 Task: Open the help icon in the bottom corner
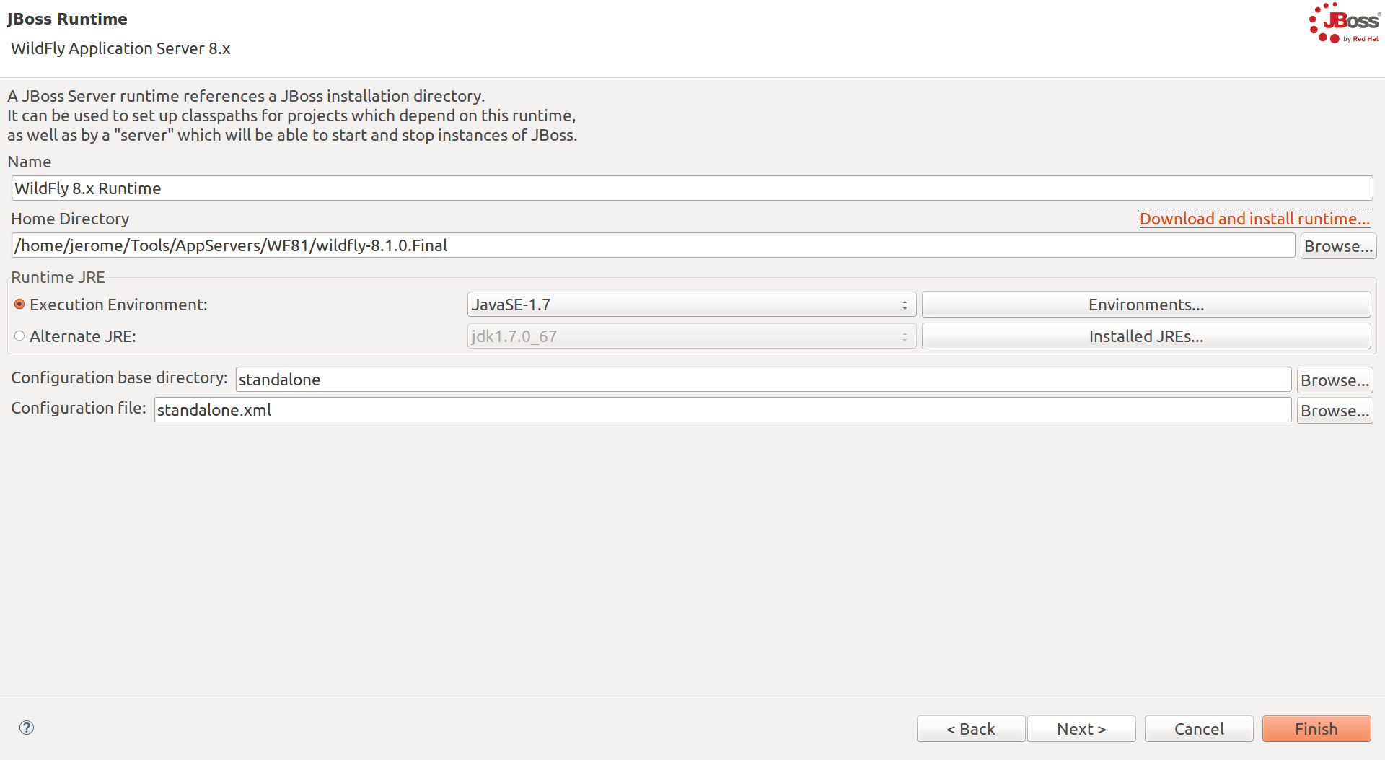27,728
